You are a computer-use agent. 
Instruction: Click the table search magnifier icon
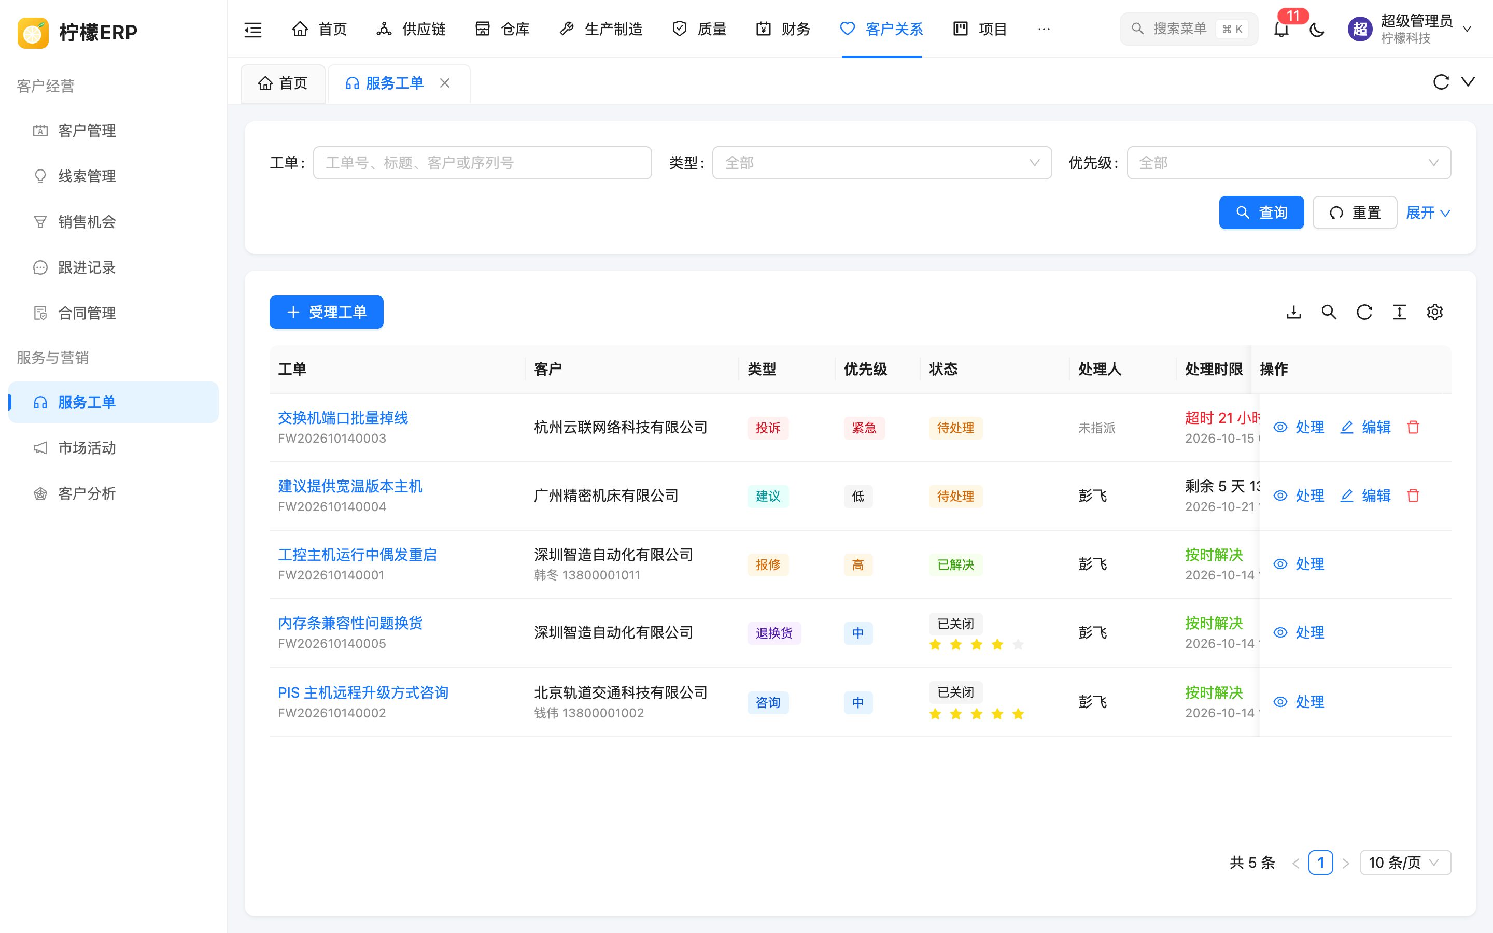[1329, 312]
